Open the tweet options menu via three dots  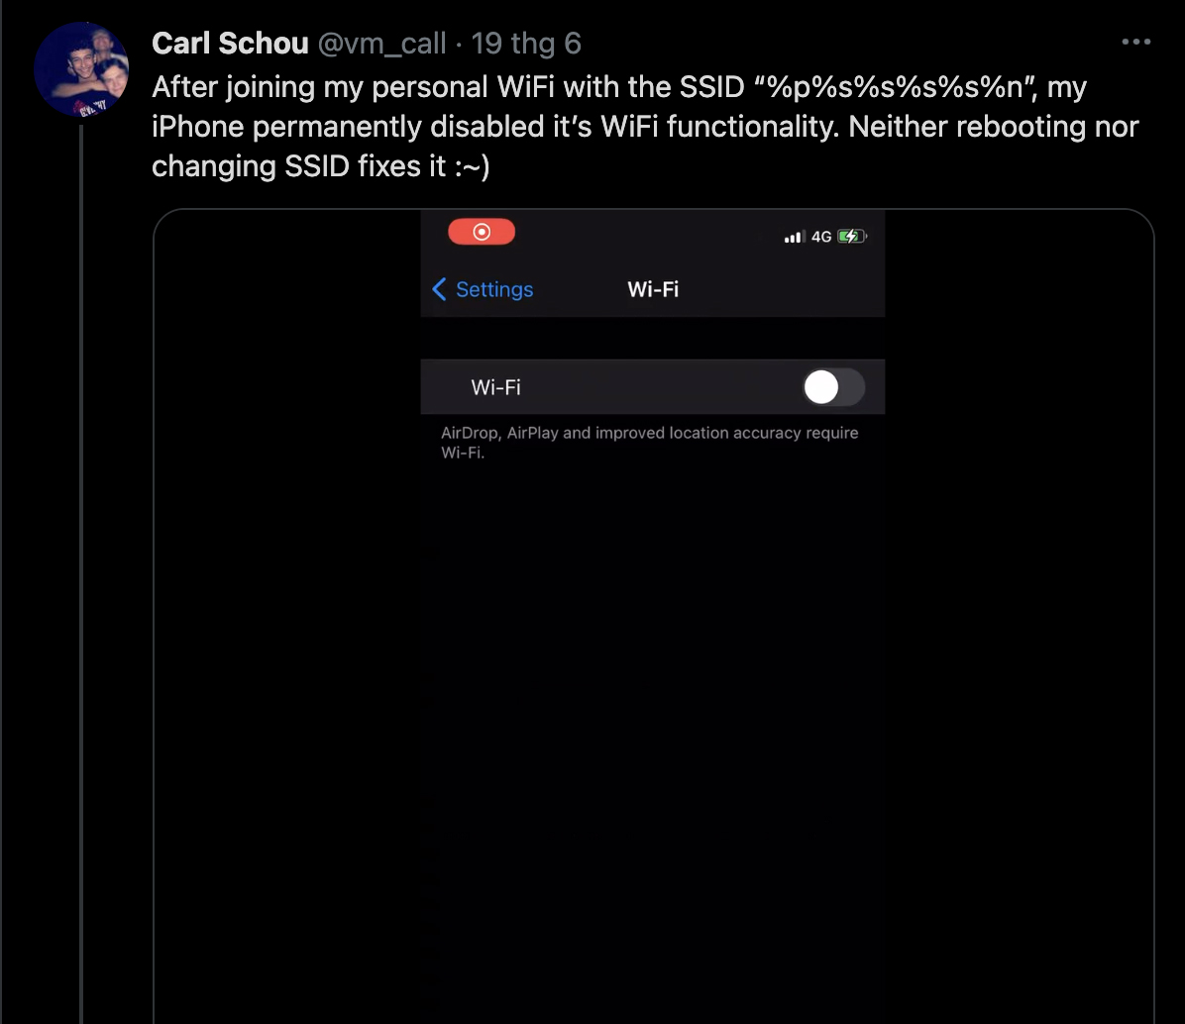pos(1135,42)
